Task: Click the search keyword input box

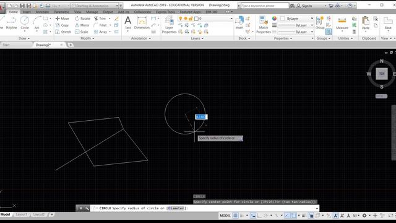Action: [x=265, y=6]
